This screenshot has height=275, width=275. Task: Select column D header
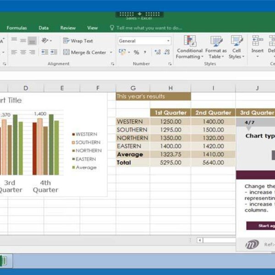(26, 88)
